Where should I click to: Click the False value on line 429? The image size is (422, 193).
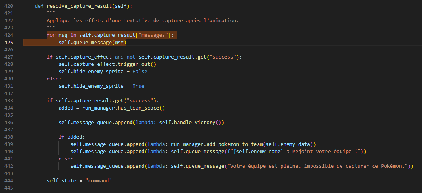(140, 72)
